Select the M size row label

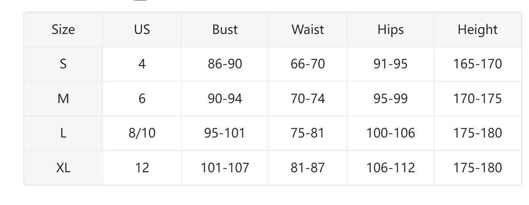[63, 99]
